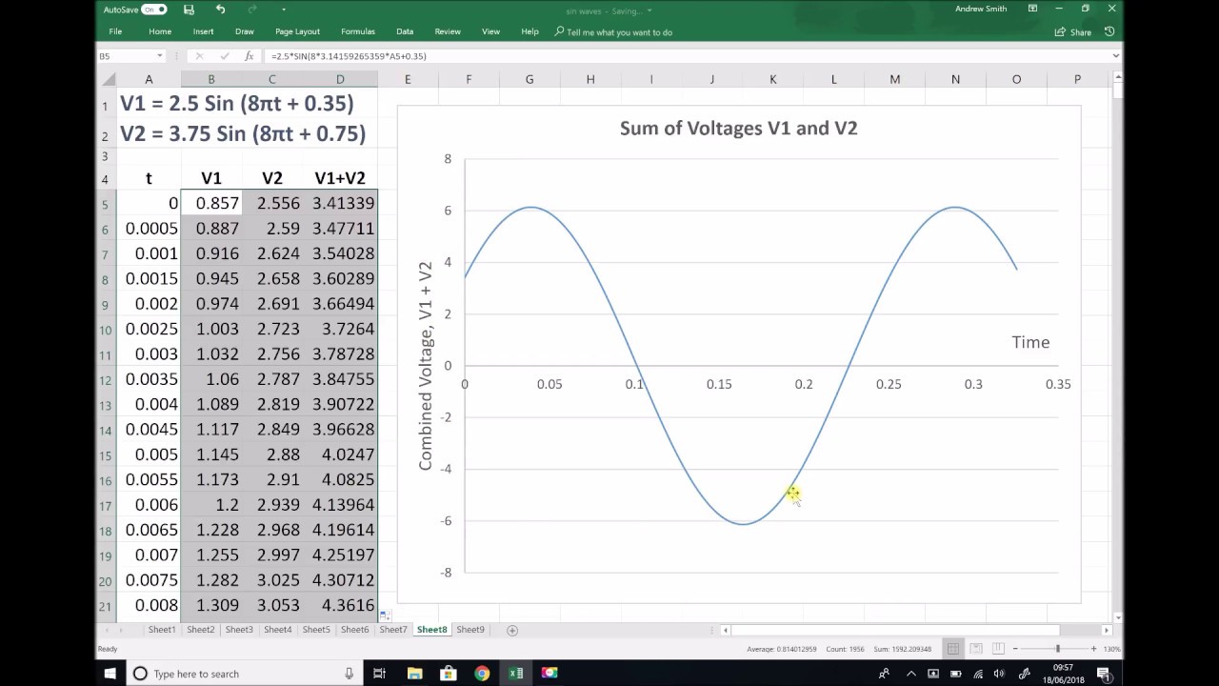This screenshot has width=1219, height=686.
Task: Click the Name Box showing B5
Action: coord(128,56)
